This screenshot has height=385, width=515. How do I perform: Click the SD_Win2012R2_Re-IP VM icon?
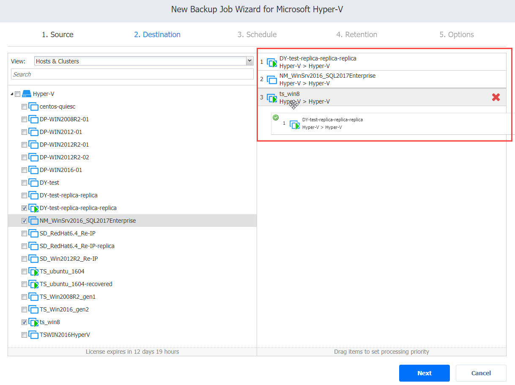pyautogui.click(x=33, y=259)
